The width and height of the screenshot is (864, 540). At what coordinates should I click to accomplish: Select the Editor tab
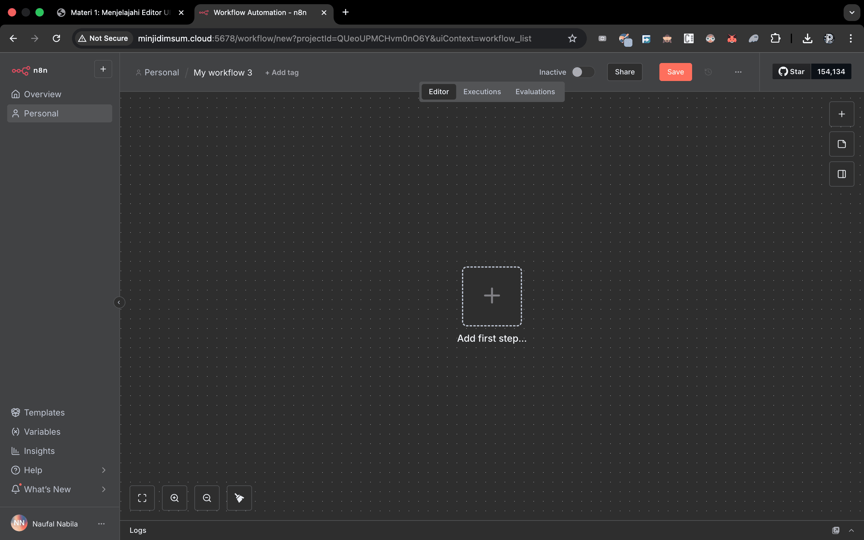coord(438,92)
